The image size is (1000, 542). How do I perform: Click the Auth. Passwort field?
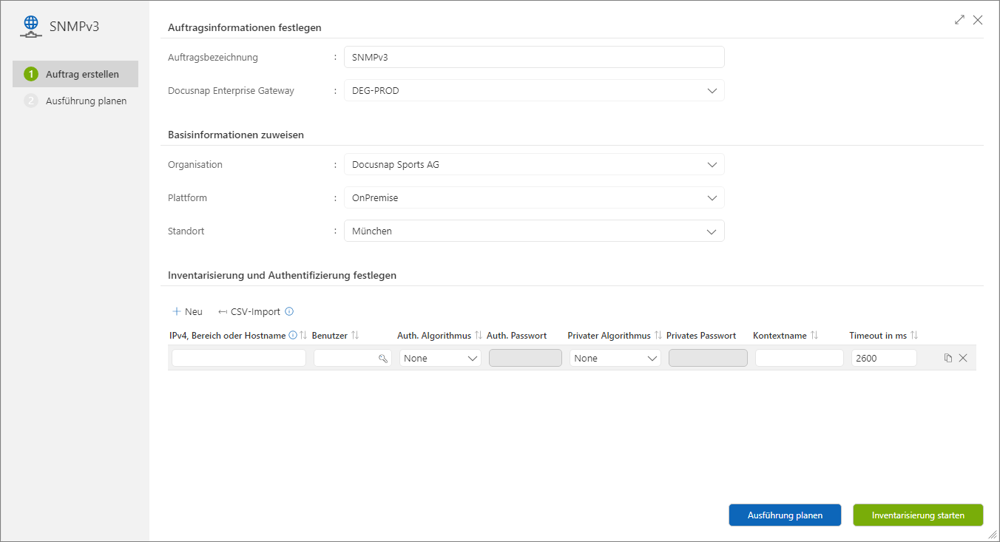(526, 359)
